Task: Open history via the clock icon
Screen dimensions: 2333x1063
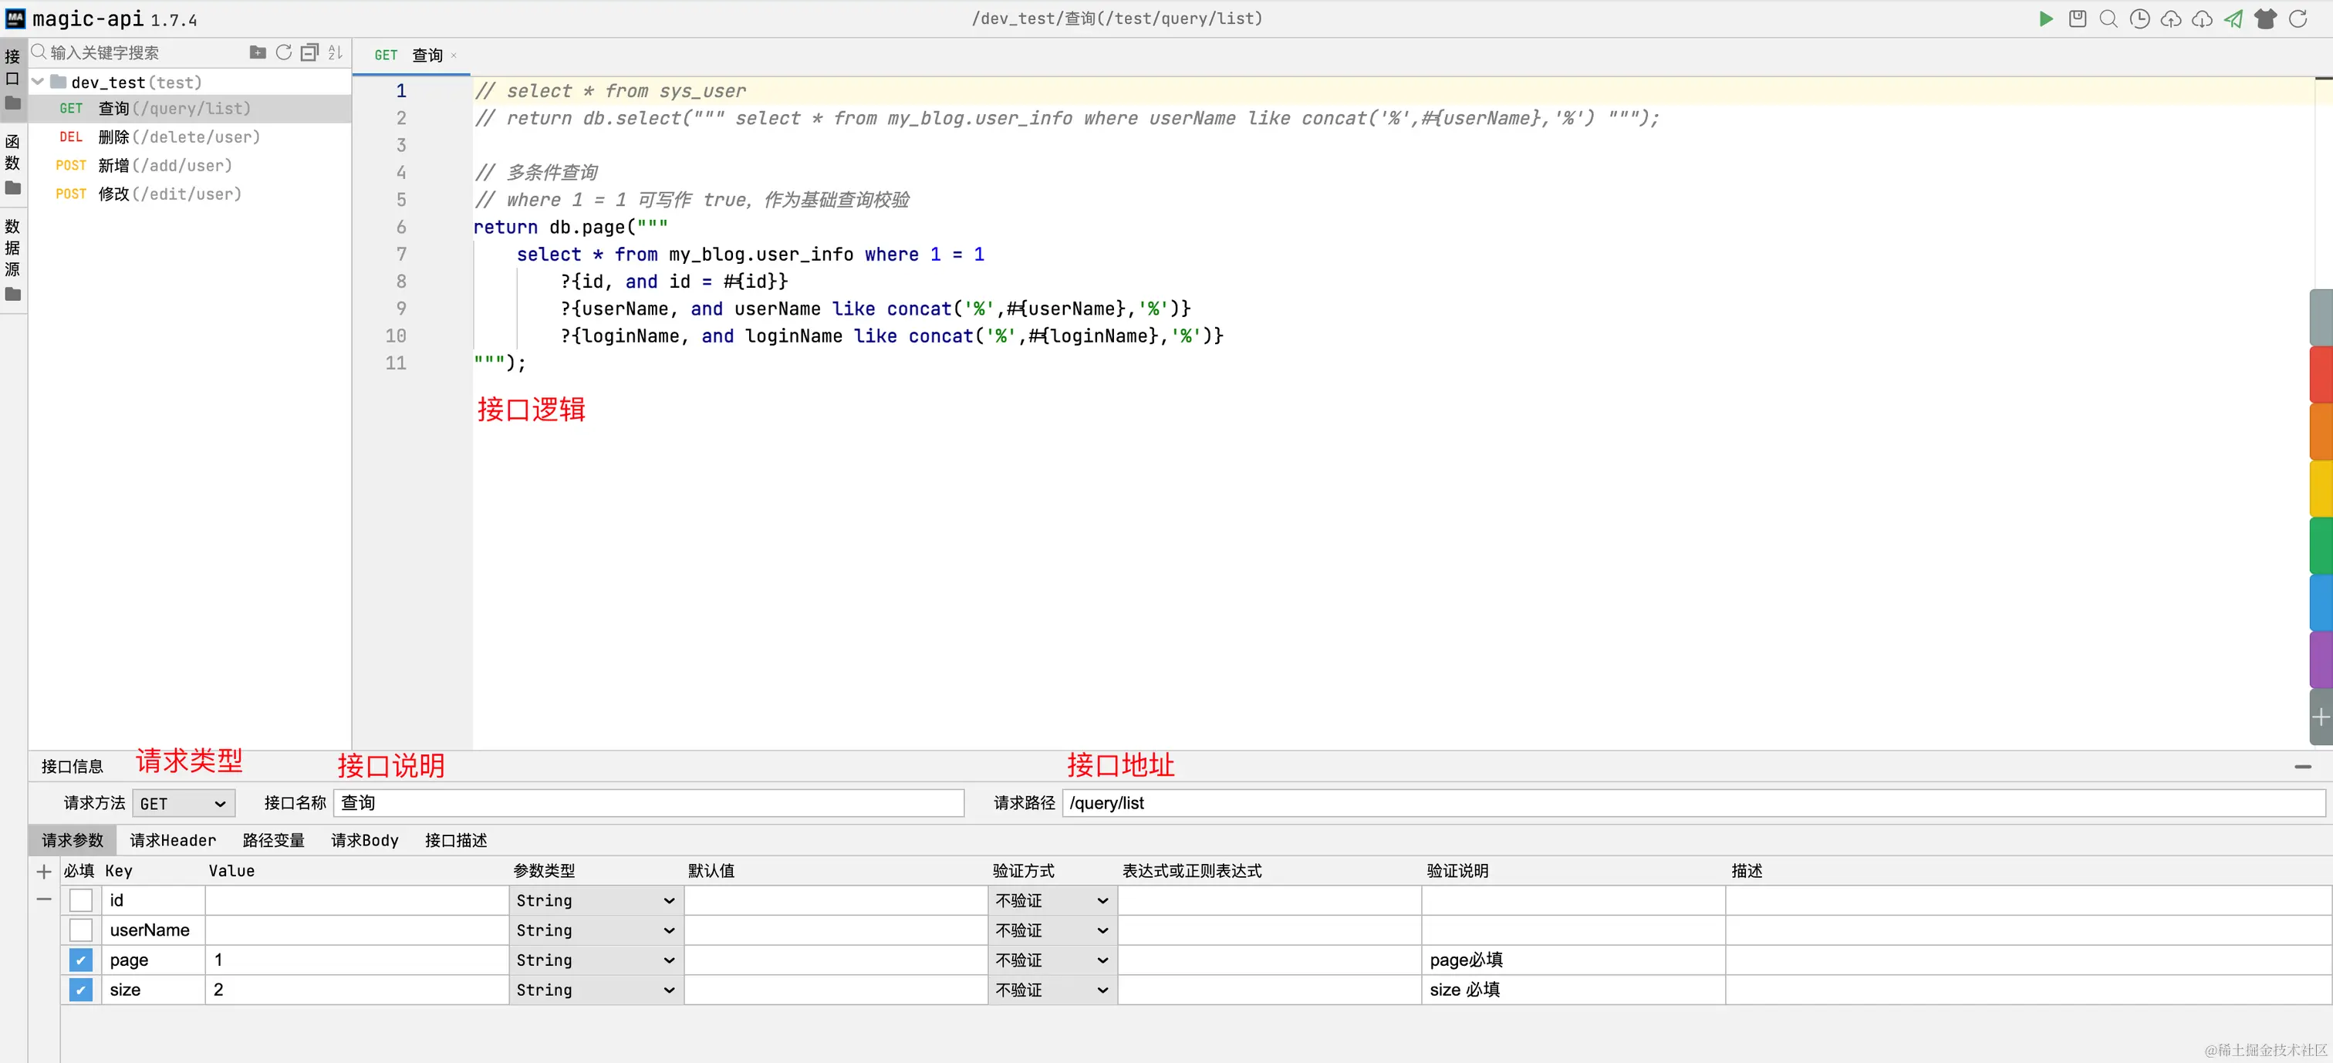Action: pyautogui.click(x=2140, y=19)
